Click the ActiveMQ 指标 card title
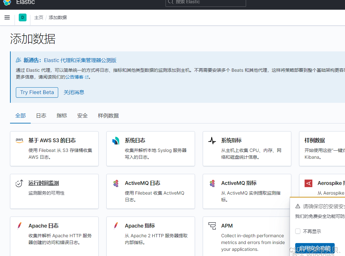This screenshot has width=345, height=256. coord(239,183)
